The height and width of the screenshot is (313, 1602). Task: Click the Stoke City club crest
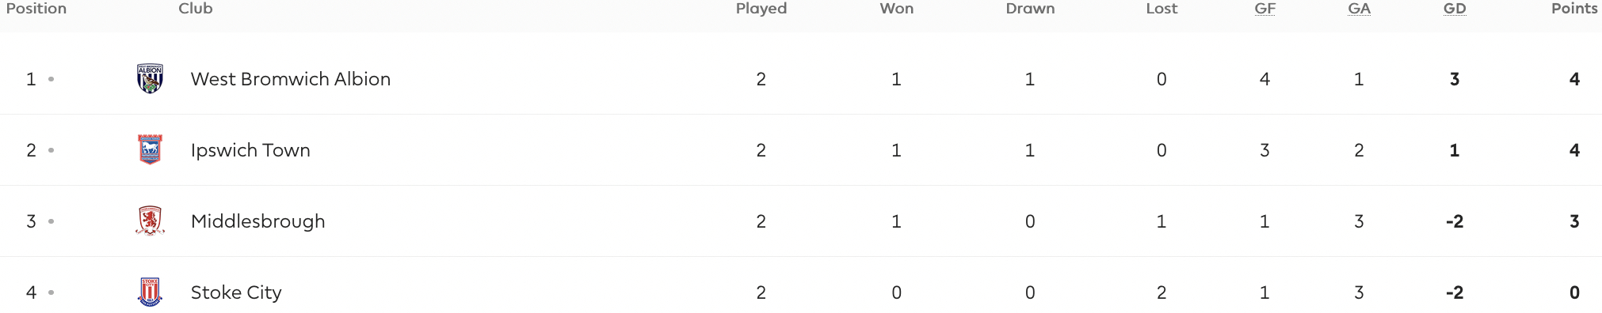(x=150, y=292)
